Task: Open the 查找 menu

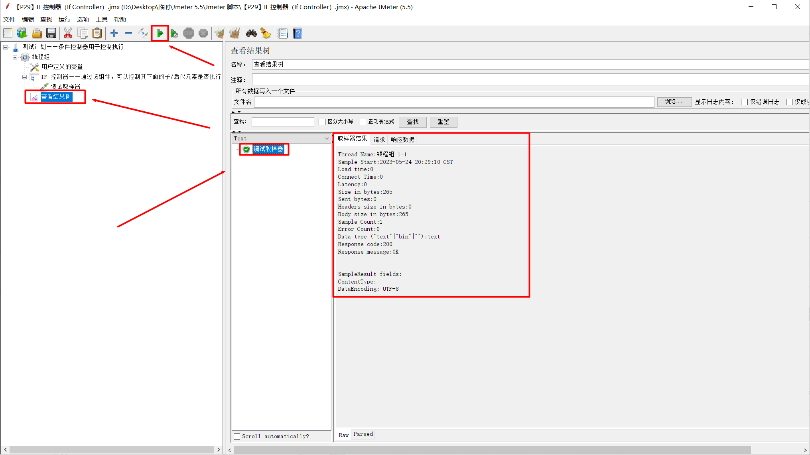Action: [46, 19]
